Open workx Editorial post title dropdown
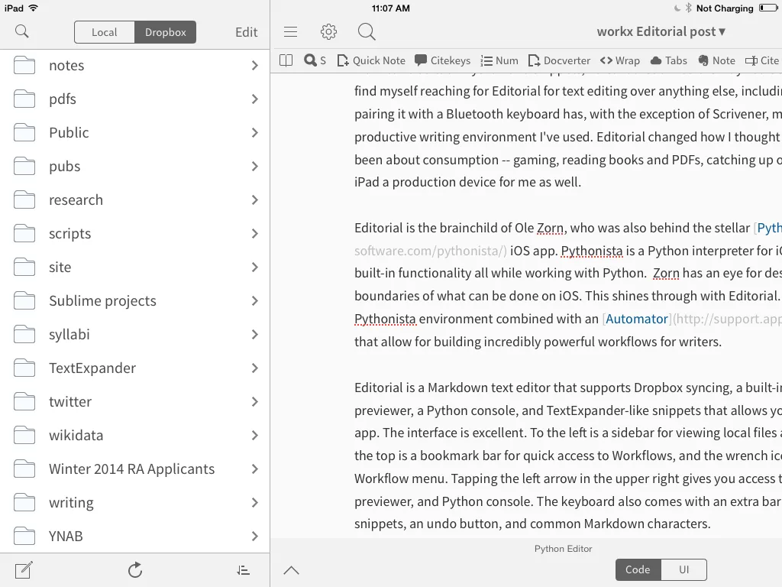The height and width of the screenshot is (587, 782). (x=661, y=31)
